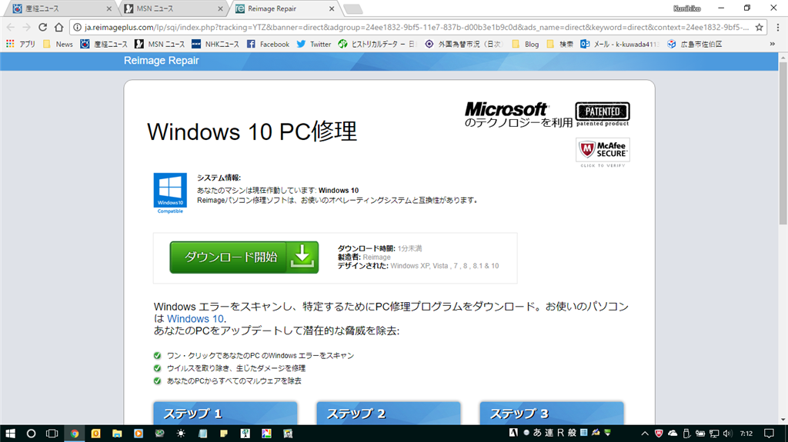Open Sticky Notes from the taskbar
The width and height of the screenshot is (788, 442).
pyautogui.click(x=224, y=434)
